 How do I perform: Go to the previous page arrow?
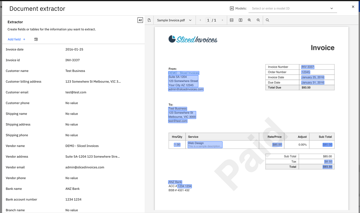pyautogui.click(x=200, y=20)
